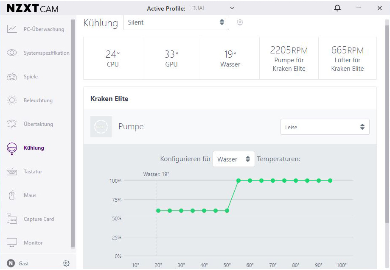The width and height of the screenshot is (390, 270).
Task: Click the main panel vertical scrollbar
Action: coord(387,123)
